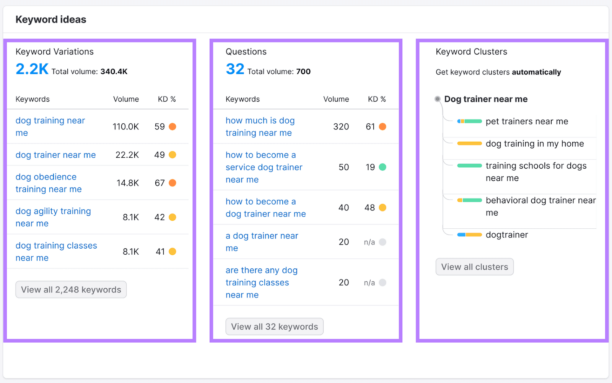Open 'dog trainer near me' keyword link

point(55,155)
